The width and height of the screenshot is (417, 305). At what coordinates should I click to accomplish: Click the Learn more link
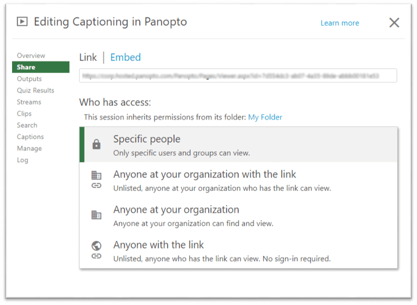(x=340, y=23)
